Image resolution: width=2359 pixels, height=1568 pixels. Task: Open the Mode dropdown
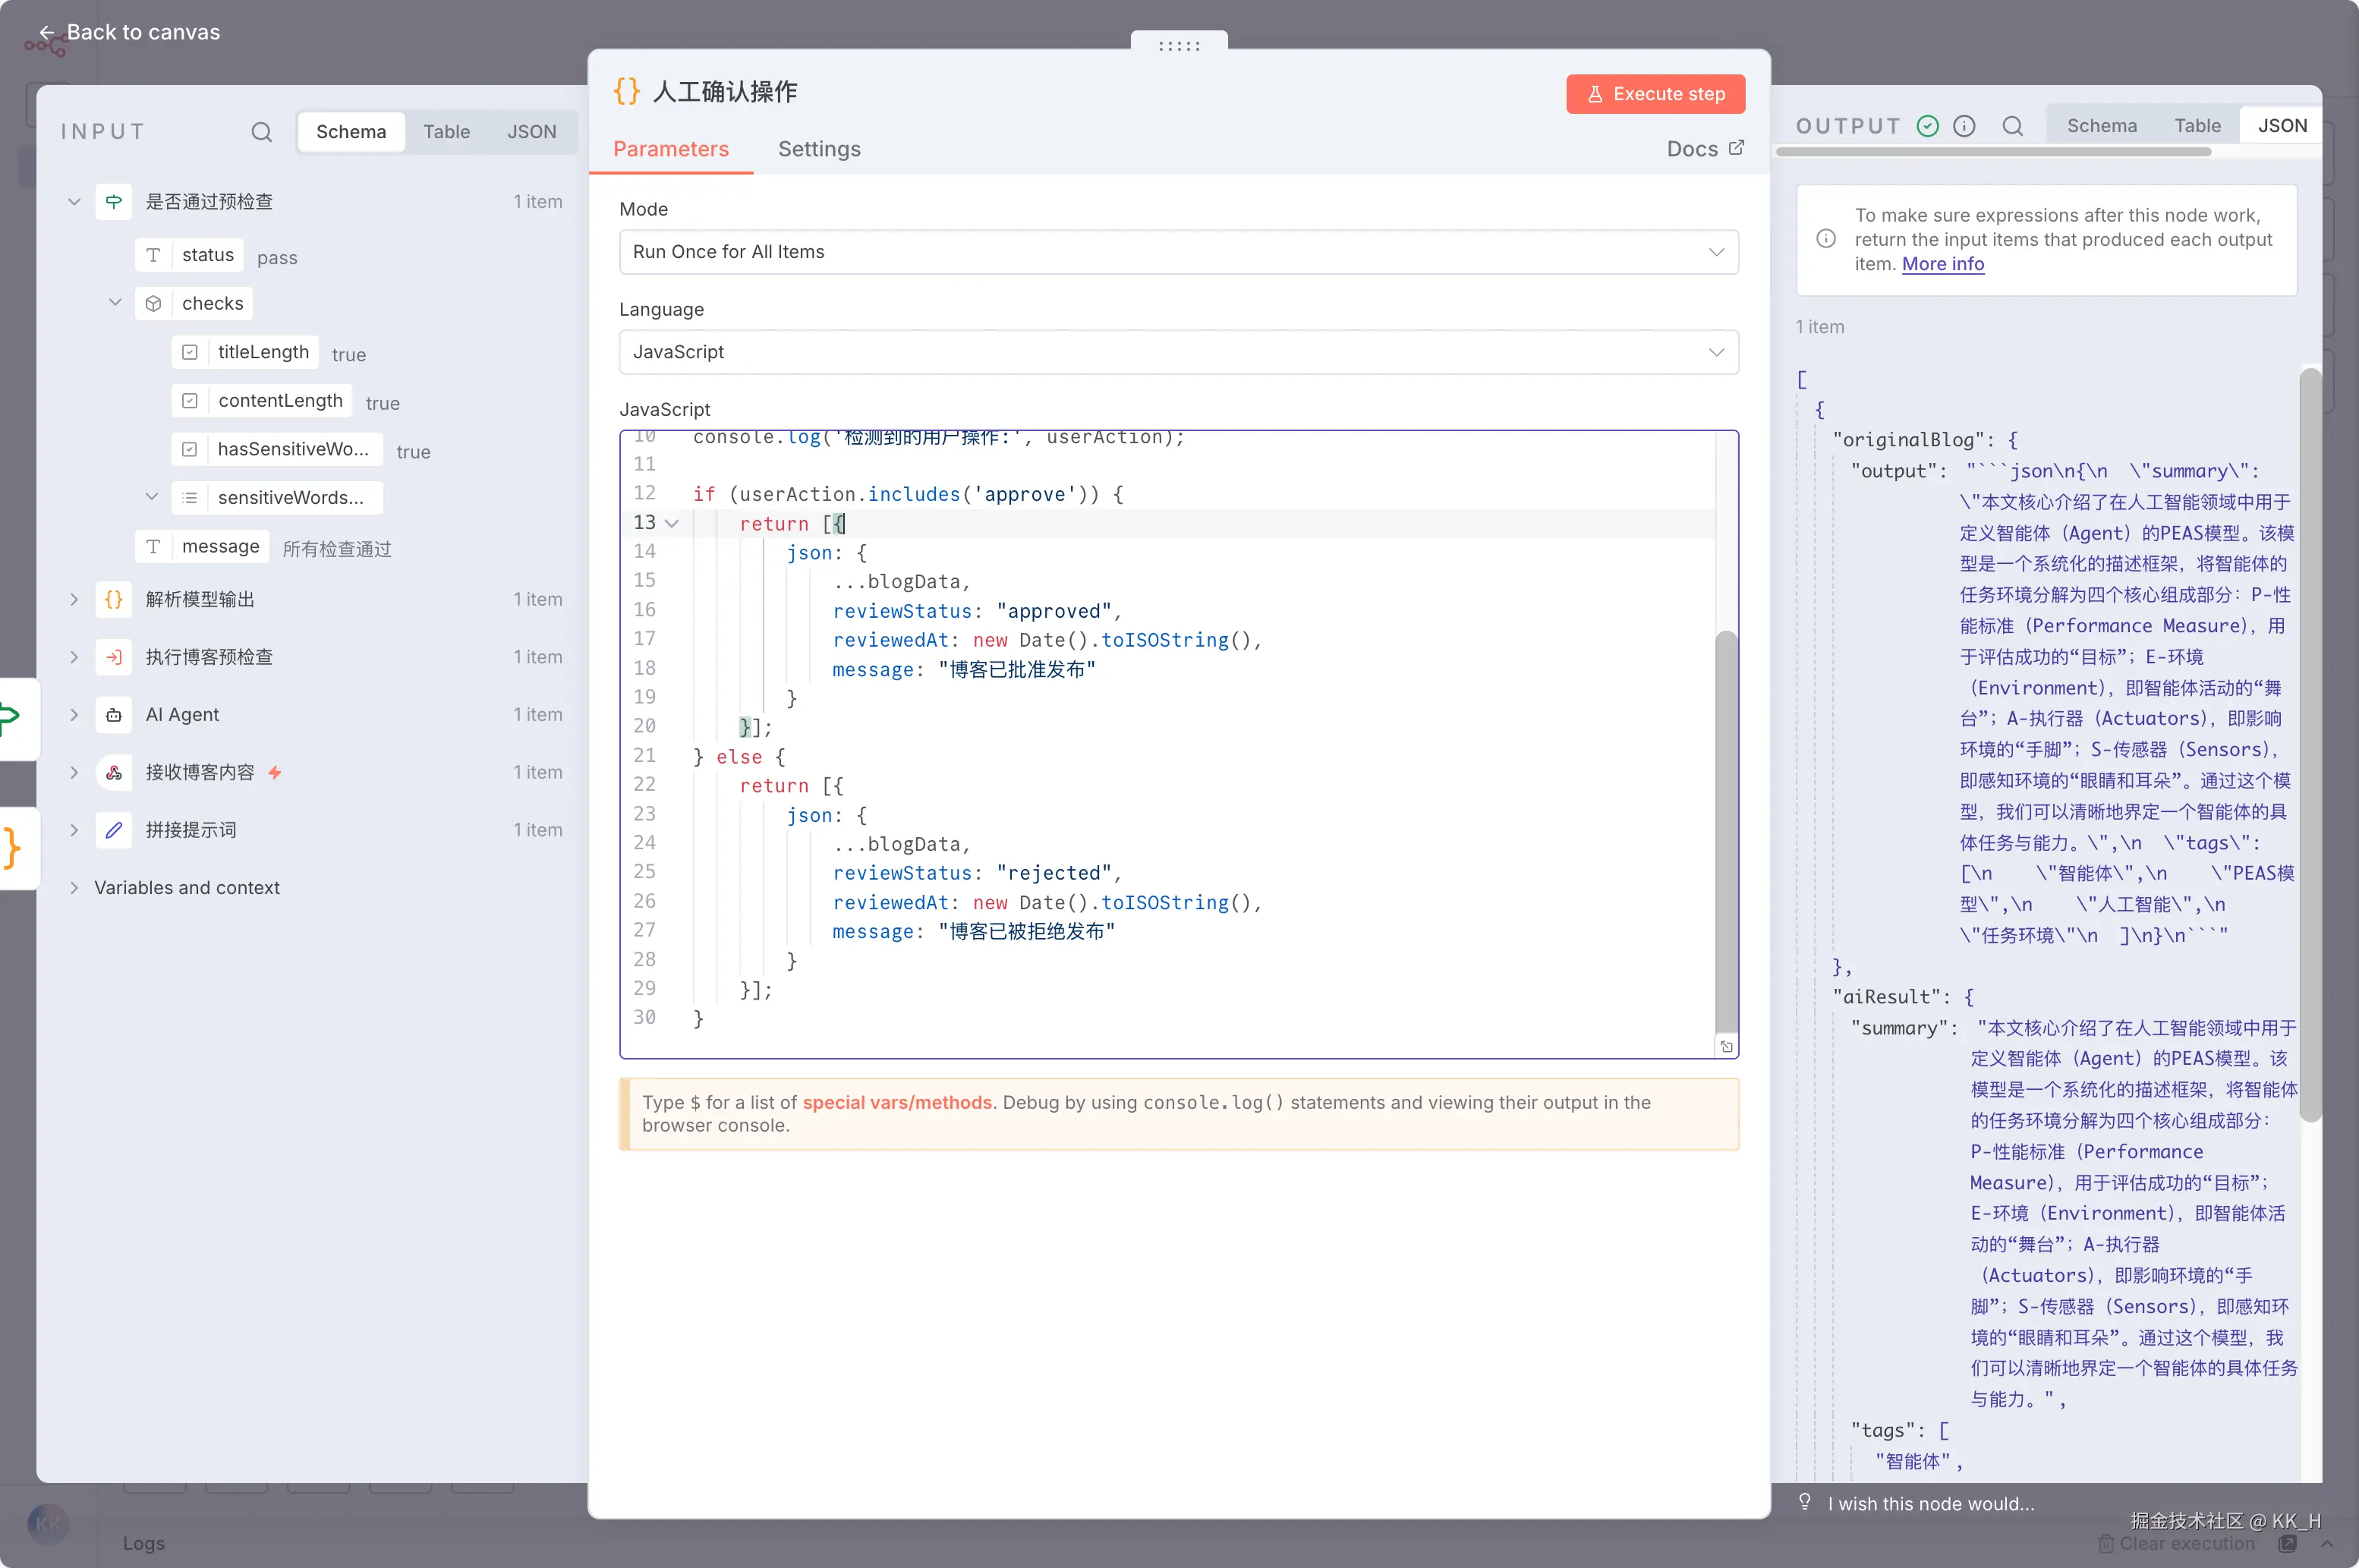pyautogui.click(x=1178, y=252)
